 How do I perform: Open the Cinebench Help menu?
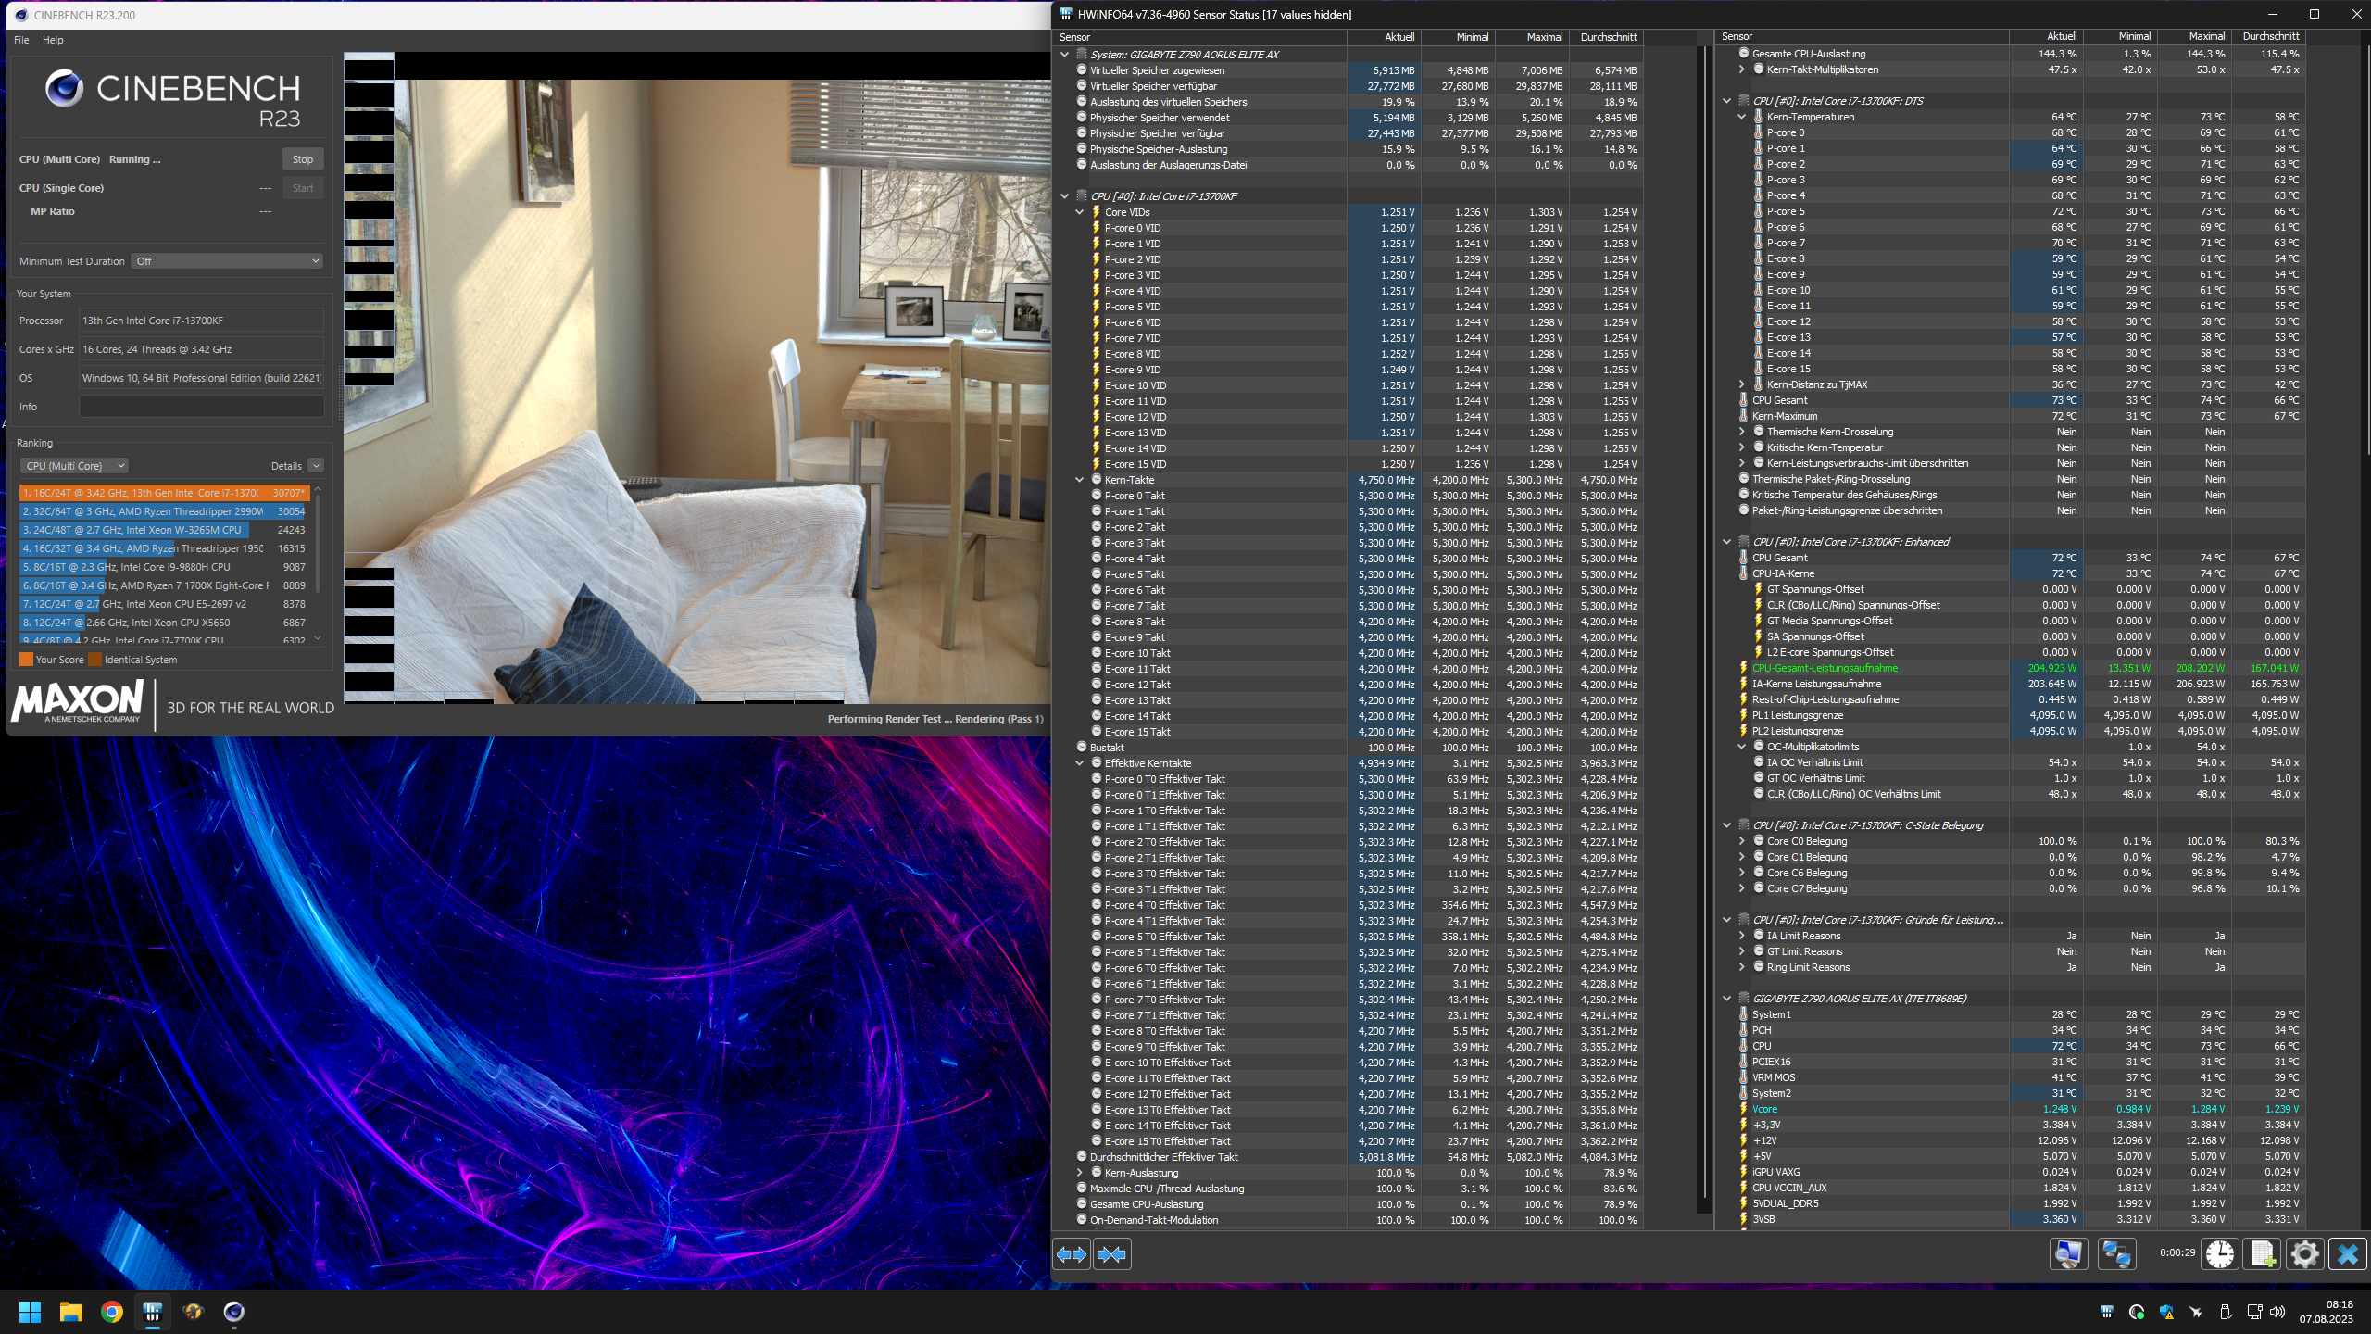53,40
